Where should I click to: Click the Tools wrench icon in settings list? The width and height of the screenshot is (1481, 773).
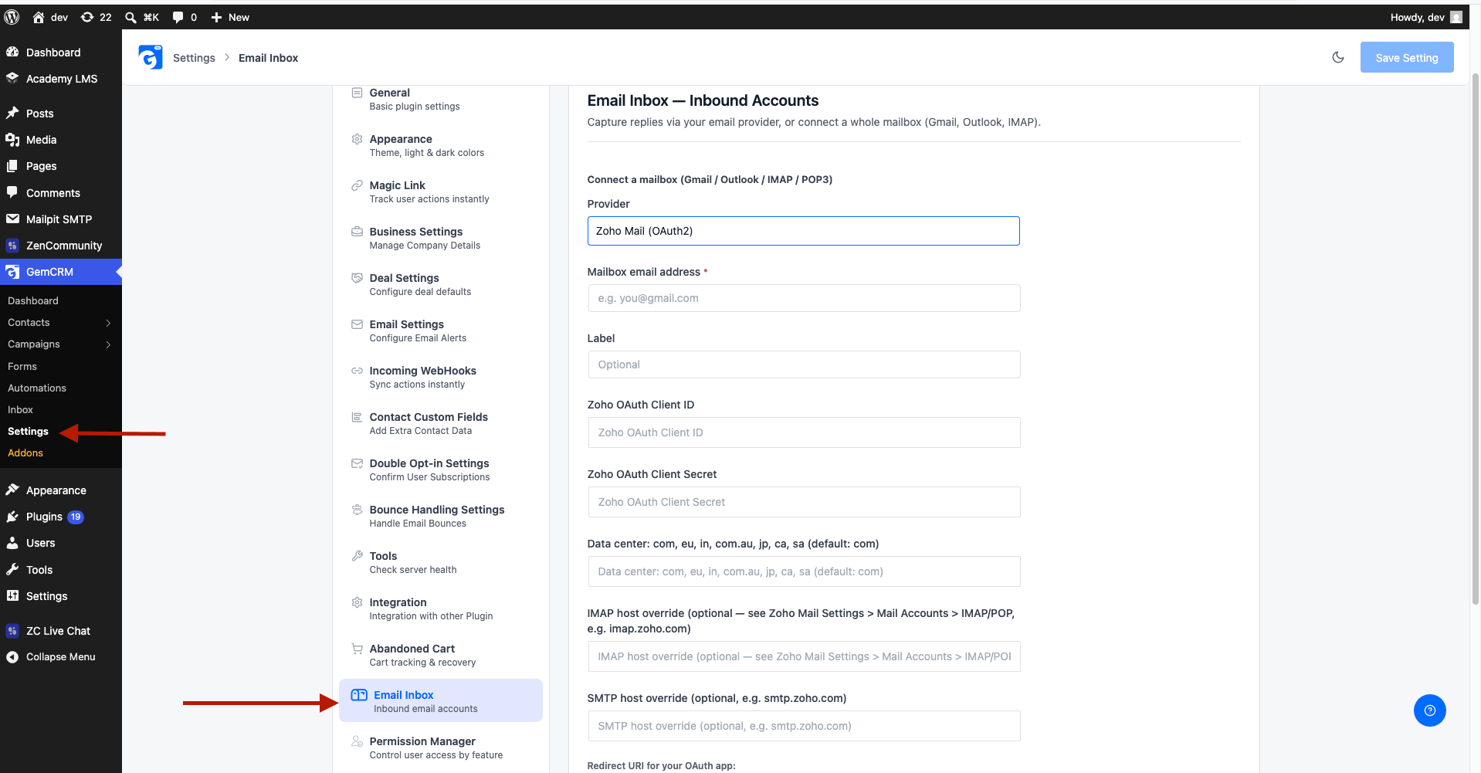[357, 556]
